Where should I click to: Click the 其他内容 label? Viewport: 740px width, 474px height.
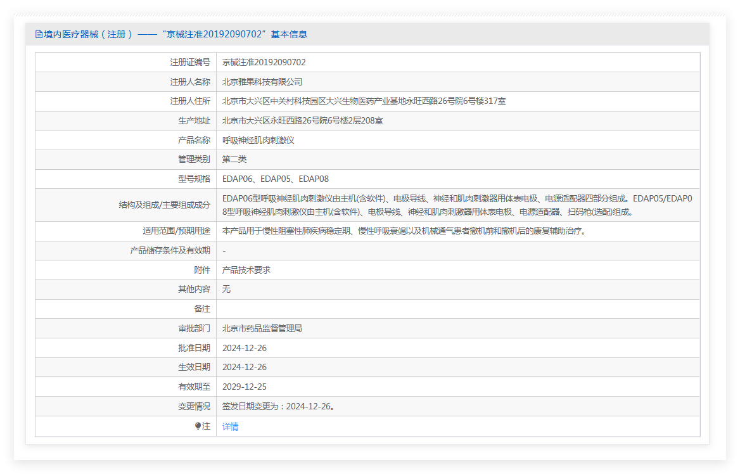194,289
